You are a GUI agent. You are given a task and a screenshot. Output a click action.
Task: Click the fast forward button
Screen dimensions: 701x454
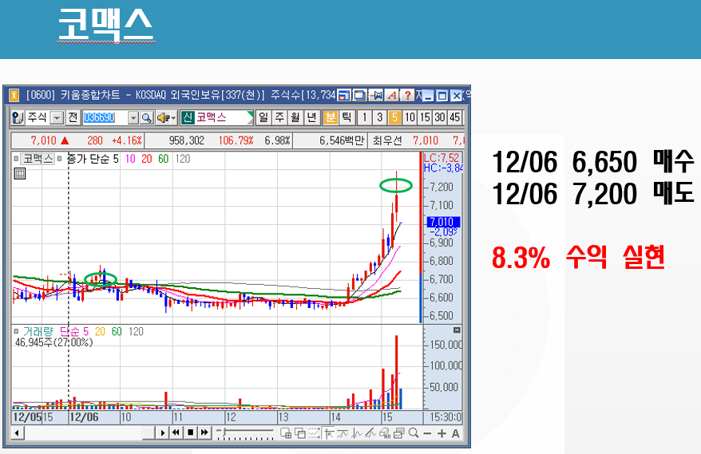pos(204,432)
